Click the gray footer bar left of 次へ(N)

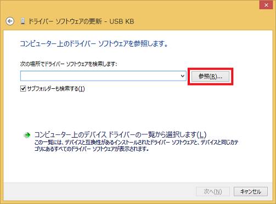coord(99,191)
